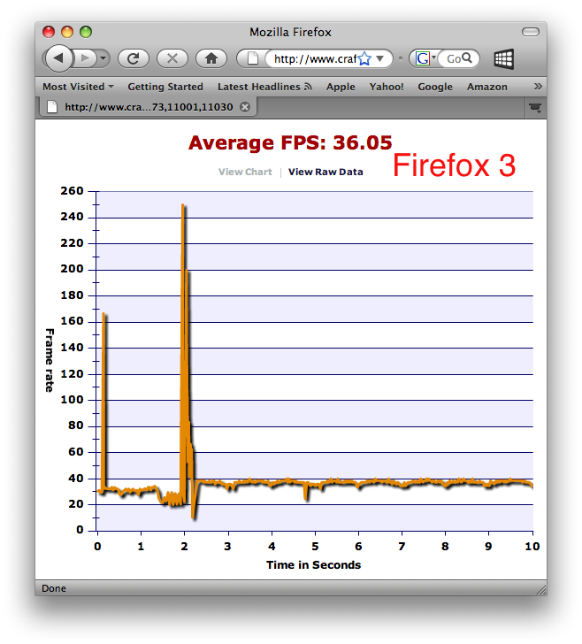Click into the URL address field
Image resolution: width=582 pixels, height=644 pixels.
314,58
